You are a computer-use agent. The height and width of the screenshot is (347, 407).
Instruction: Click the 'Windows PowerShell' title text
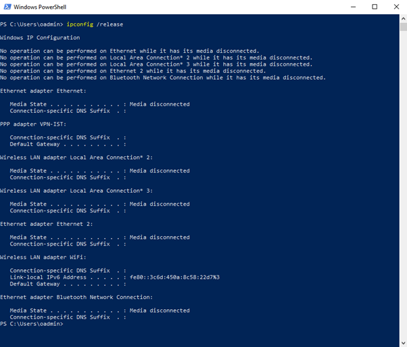click(40, 7)
